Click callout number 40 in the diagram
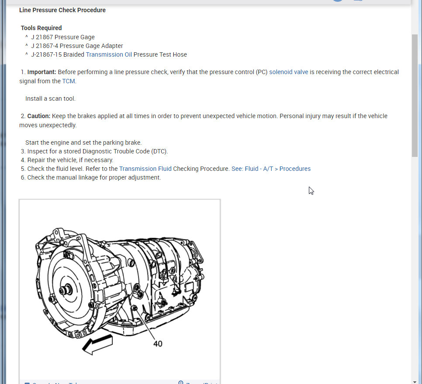 click(158, 344)
